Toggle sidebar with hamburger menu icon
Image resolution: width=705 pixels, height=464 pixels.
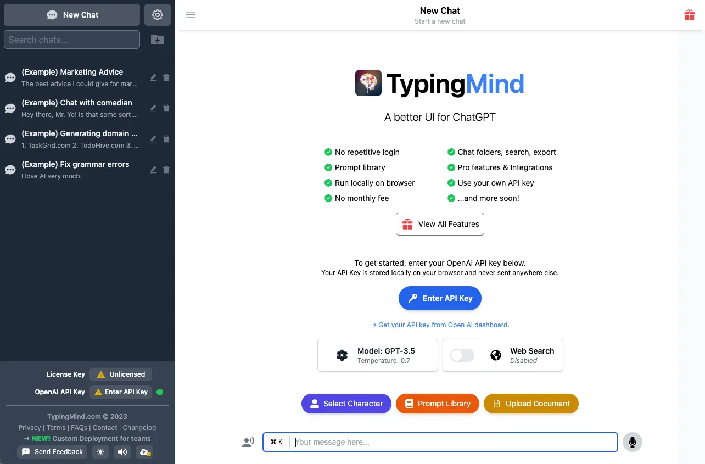(191, 15)
